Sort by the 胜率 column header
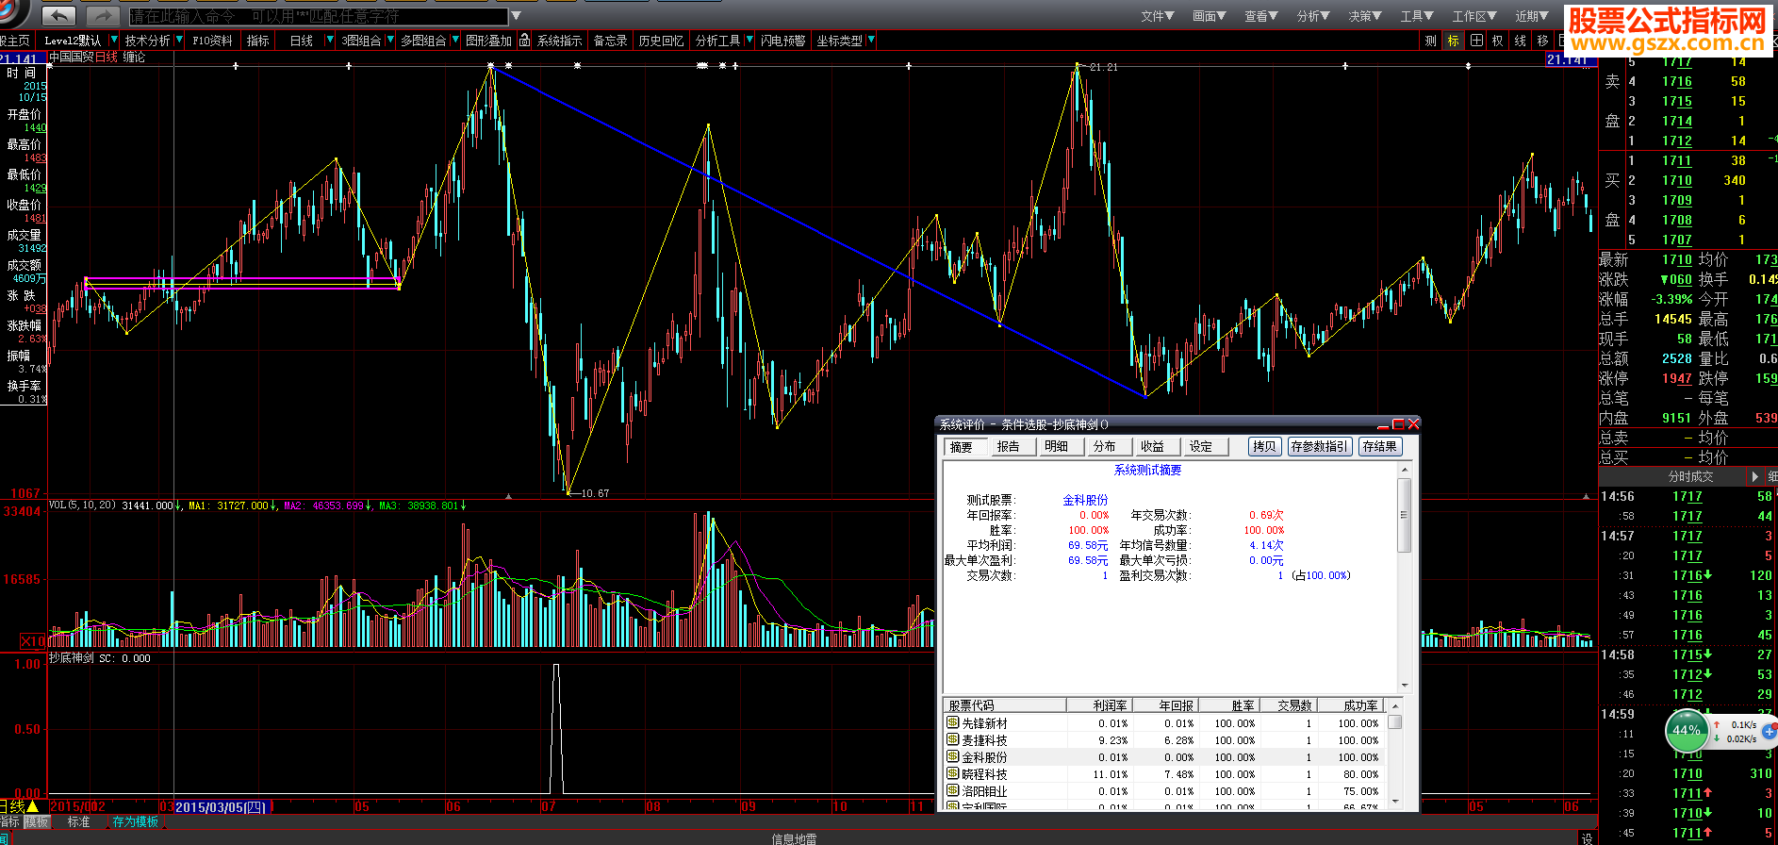 pyautogui.click(x=1227, y=705)
